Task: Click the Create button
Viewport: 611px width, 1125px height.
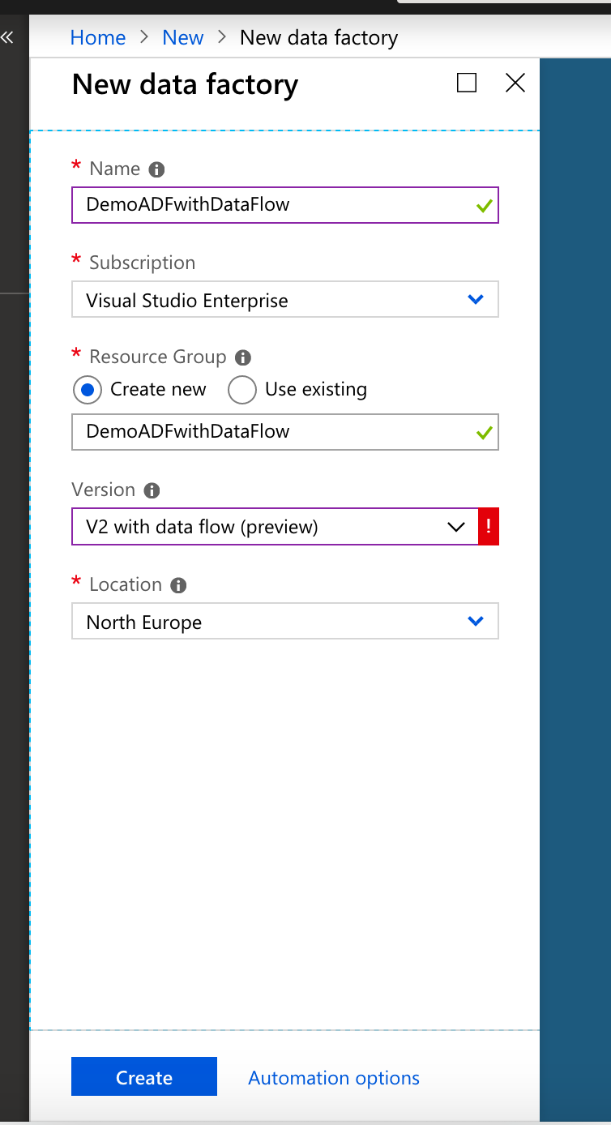Action: point(143,1077)
